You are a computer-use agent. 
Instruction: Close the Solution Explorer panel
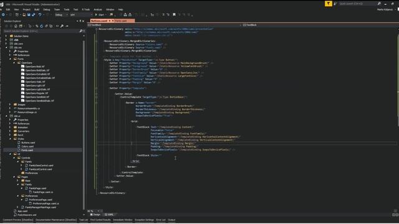click(x=83, y=21)
